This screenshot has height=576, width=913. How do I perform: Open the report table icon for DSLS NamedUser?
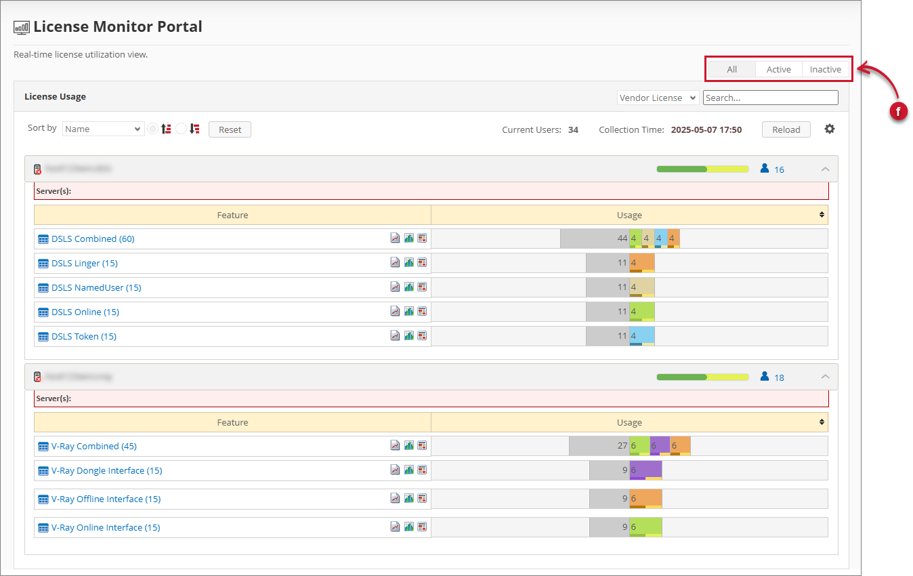(x=422, y=287)
